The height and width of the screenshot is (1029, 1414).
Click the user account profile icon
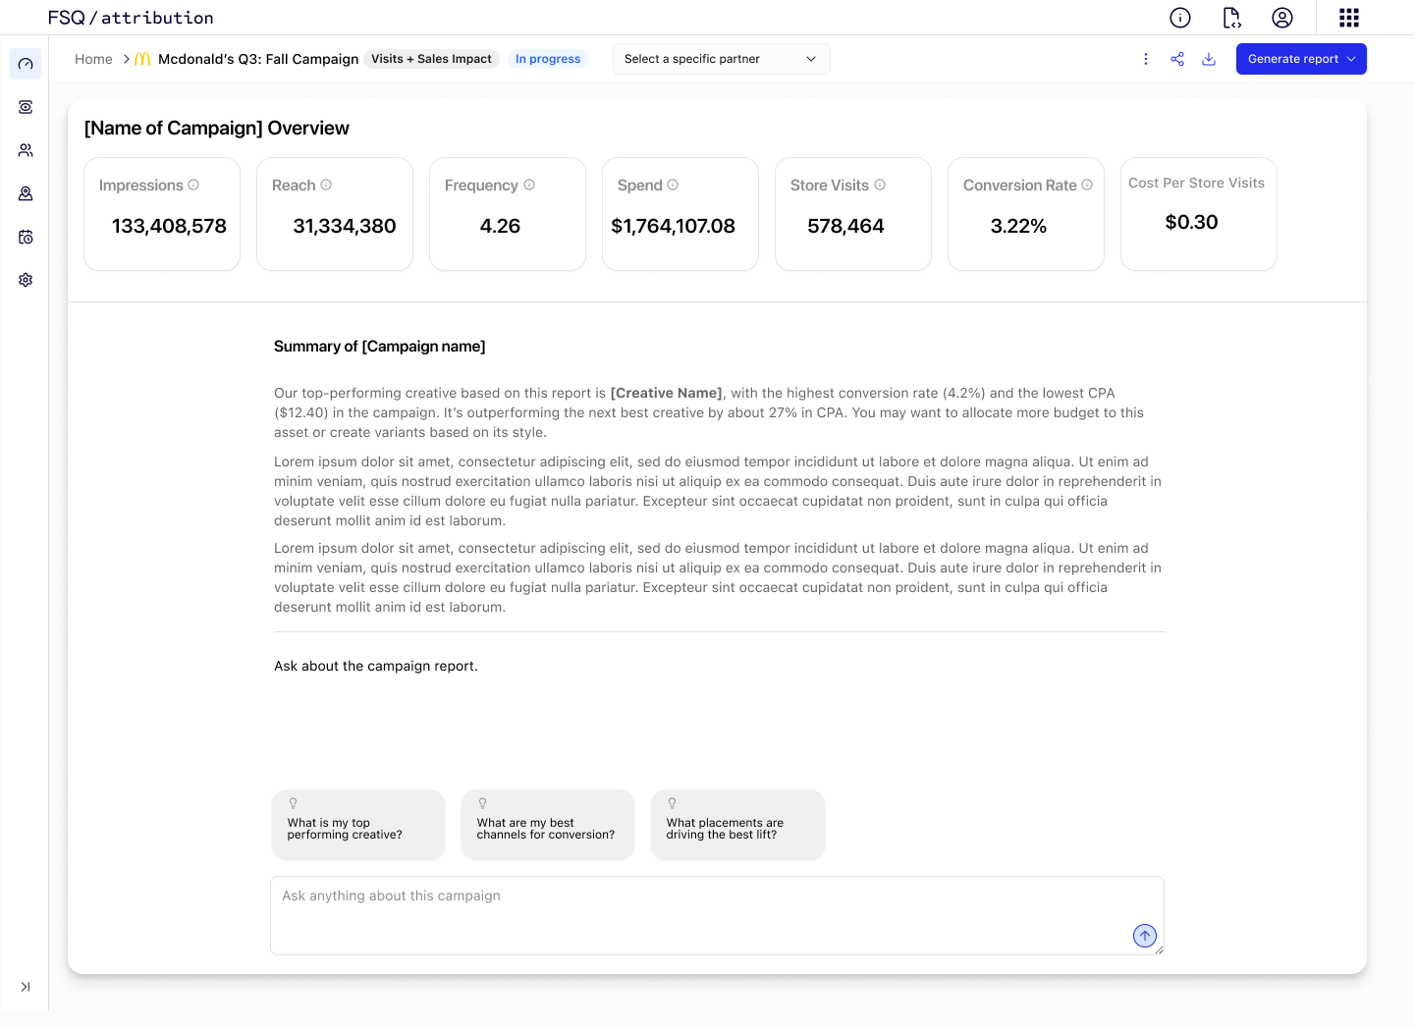(x=1282, y=18)
